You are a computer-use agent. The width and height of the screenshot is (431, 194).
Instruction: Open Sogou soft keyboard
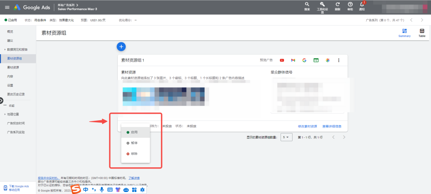110,190
